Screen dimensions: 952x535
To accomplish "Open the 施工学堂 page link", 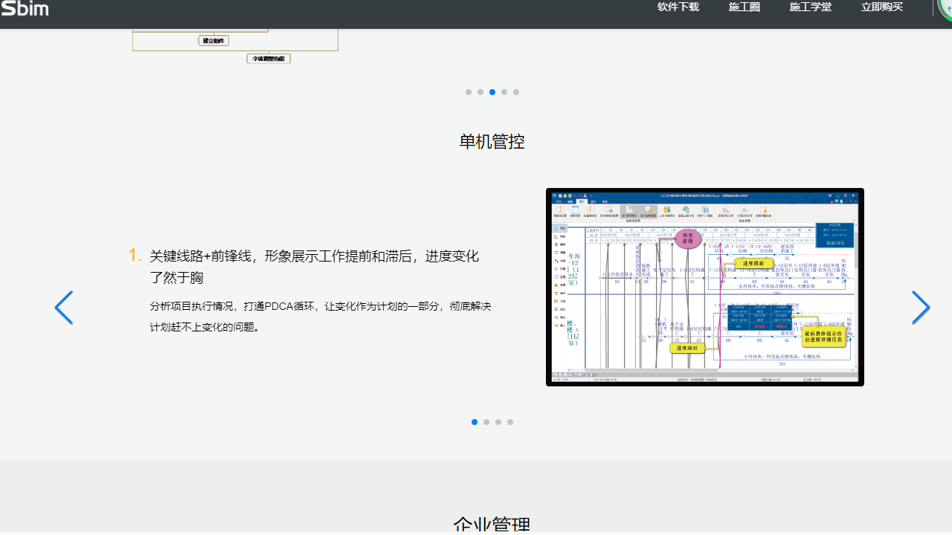I will [x=810, y=7].
